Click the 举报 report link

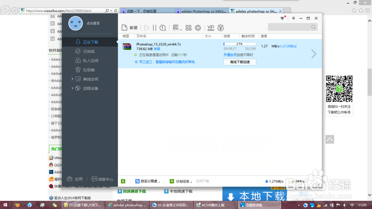(157, 49)
